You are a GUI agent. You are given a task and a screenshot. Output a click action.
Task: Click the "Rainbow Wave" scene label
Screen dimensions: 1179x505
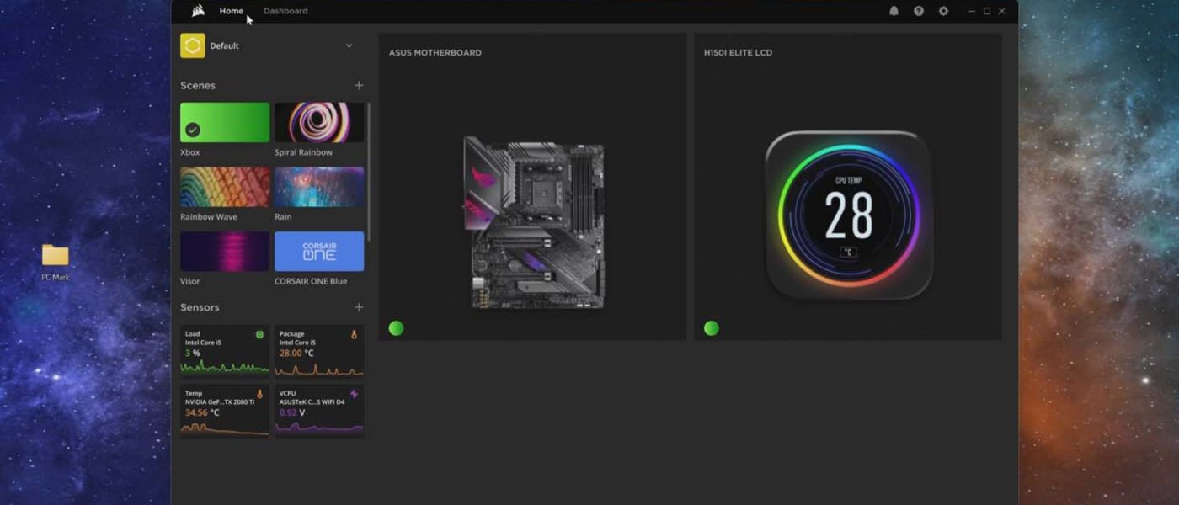[209, 217]
